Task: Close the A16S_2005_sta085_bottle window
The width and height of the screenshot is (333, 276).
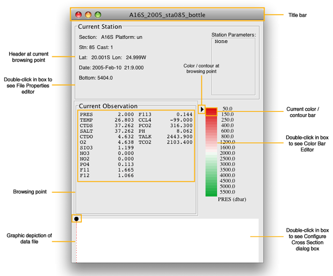Action: (78, 15)
